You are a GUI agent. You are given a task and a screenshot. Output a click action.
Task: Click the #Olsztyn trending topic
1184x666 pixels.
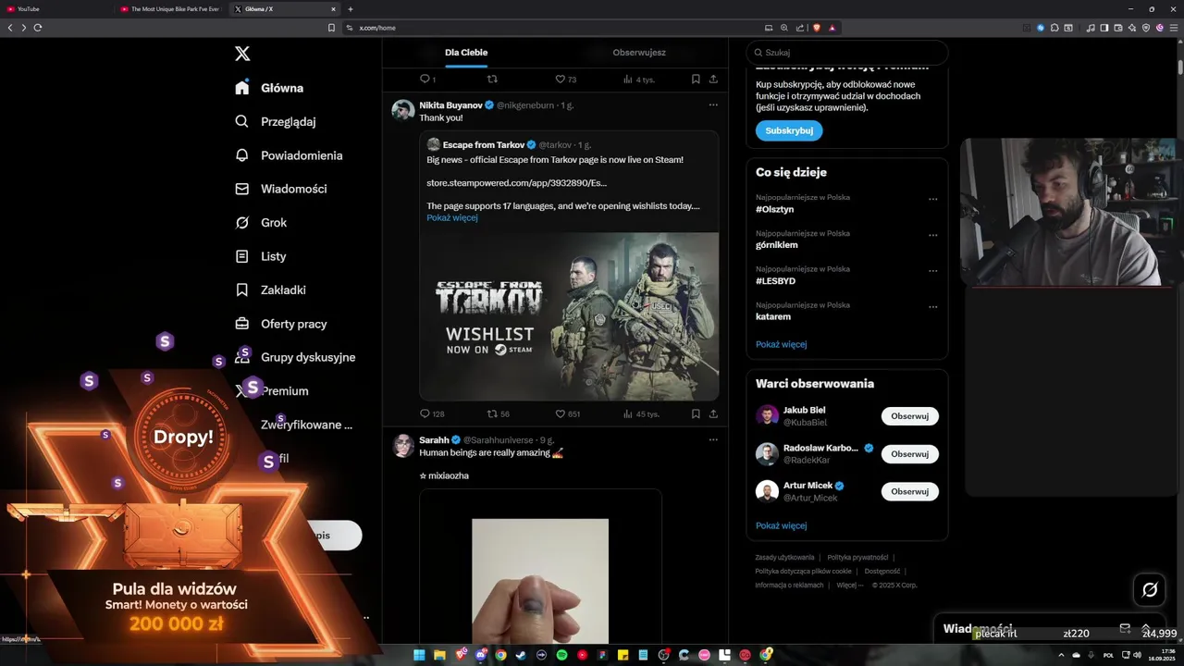(x=775, y=210)
